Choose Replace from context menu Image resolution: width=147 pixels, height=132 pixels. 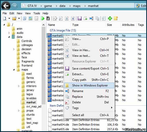point(89,97)
